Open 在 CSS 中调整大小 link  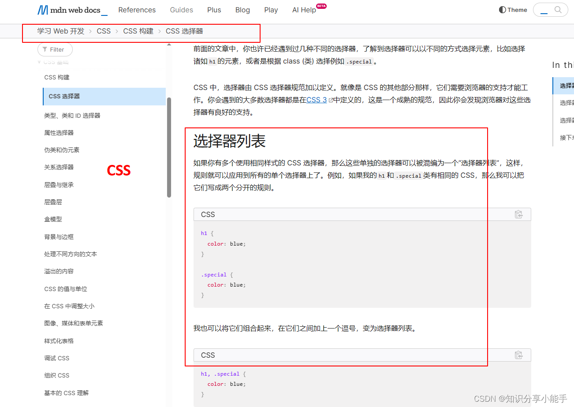69,306
